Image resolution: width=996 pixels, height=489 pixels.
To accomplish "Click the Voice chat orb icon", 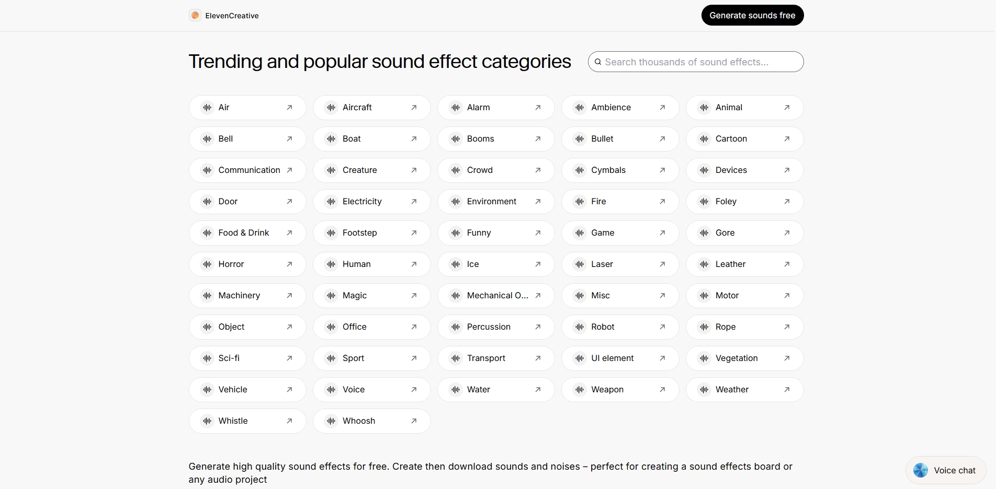I will point(921,470).
